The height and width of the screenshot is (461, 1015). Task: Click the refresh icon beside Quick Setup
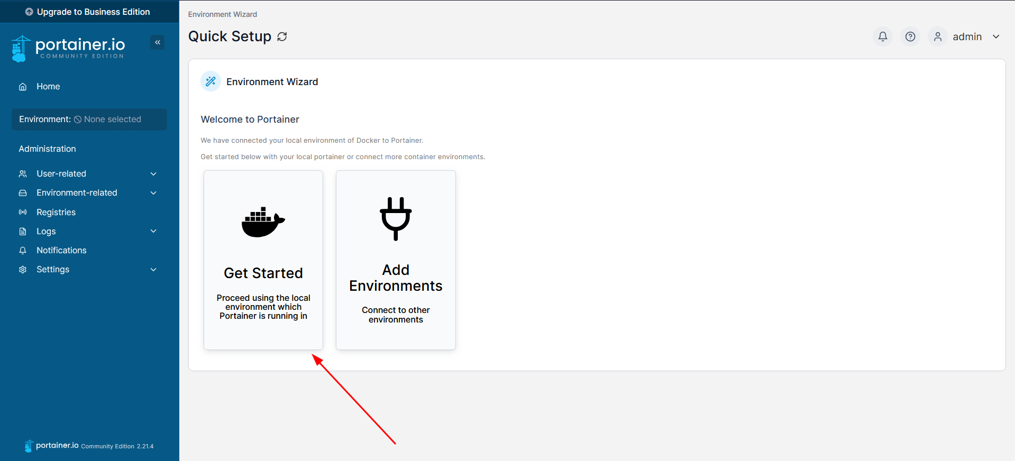[x=282, y=36]
